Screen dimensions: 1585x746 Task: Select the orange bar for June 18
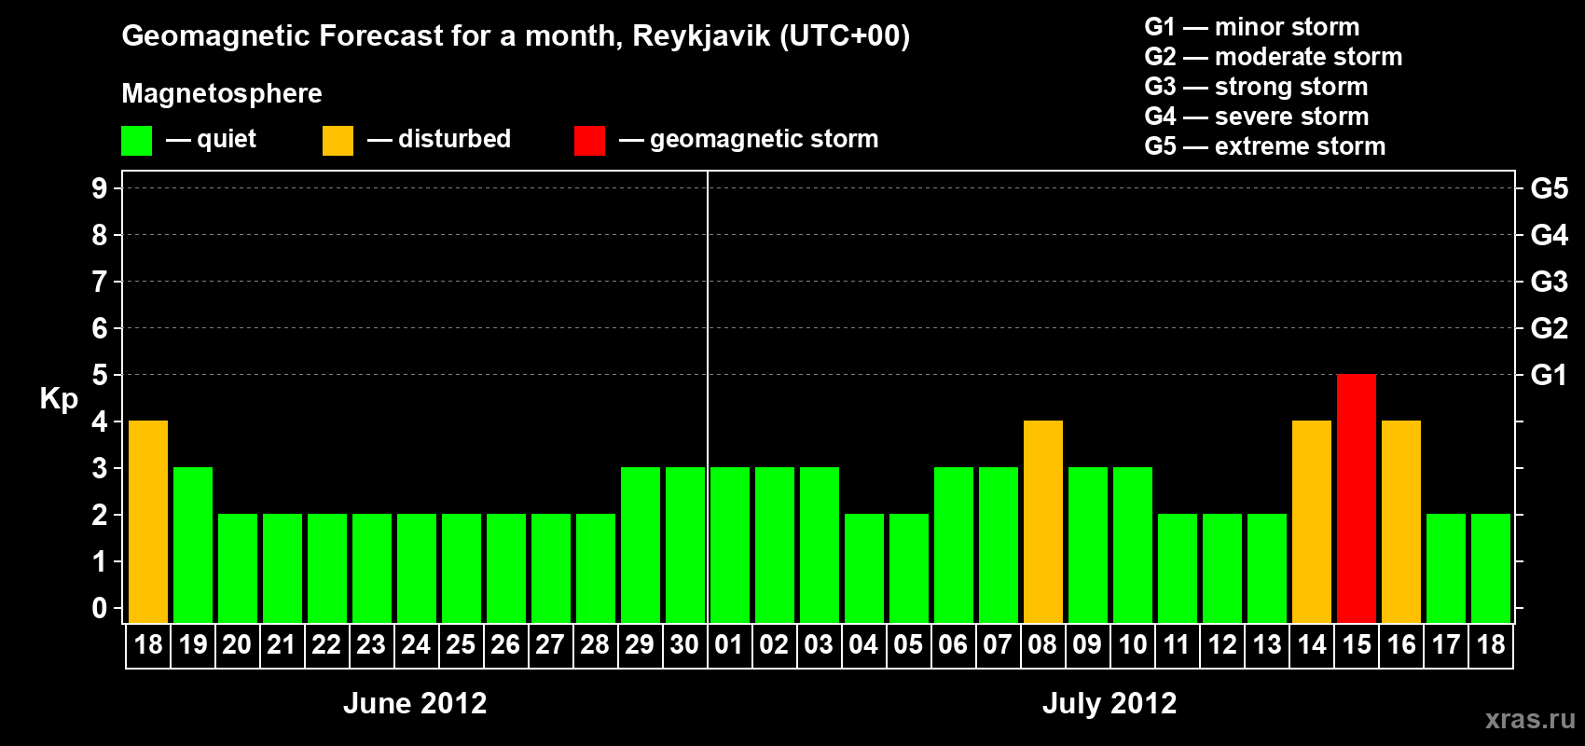(x=148, y=522)
